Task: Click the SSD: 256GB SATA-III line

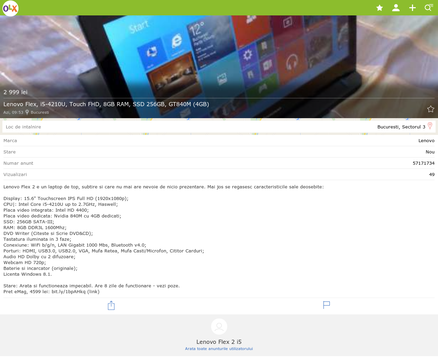Action: point(29,222)
